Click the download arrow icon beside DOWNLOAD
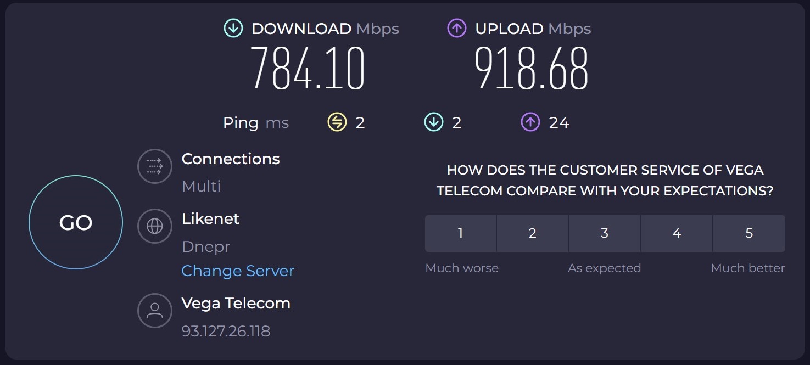This screenshot has width=810, height=365. [233, 29]
